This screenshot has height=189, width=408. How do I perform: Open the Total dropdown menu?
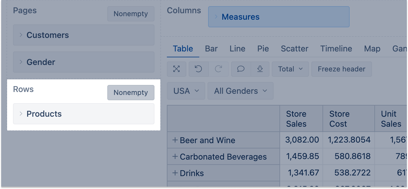(290, 69)
